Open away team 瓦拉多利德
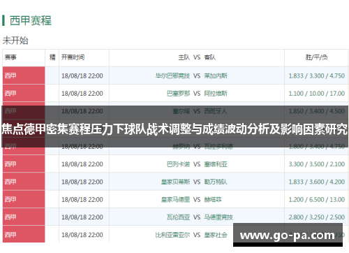Viewport: 349px width, 253px height. 218,147
